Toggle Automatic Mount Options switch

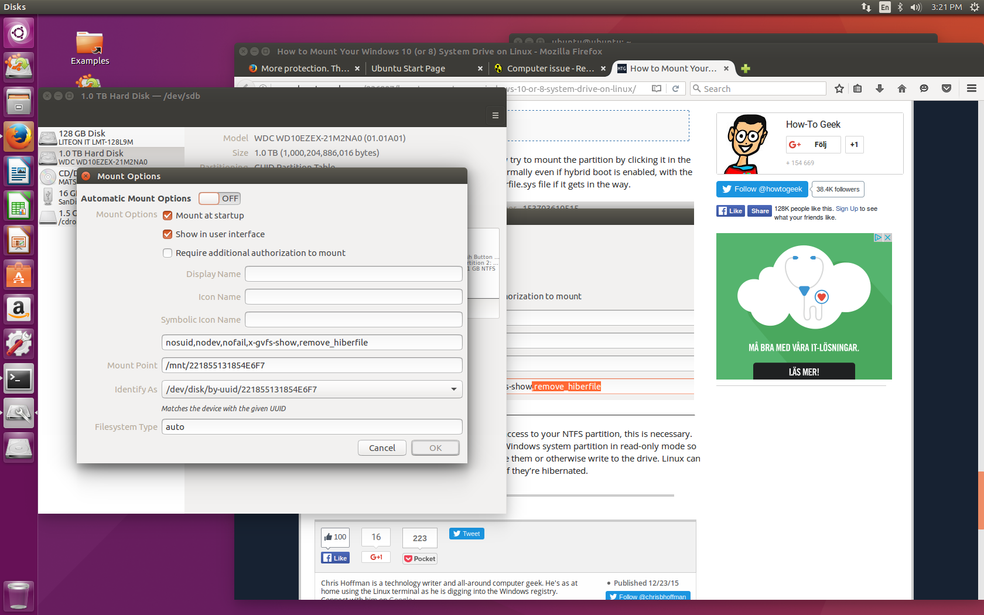click(220, 199)
